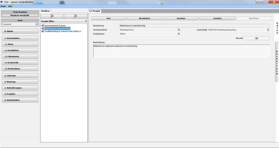Open the Projektstatus dropdown arrow
This screenshot has height=148, width=279.
click(x=179, y=34)
